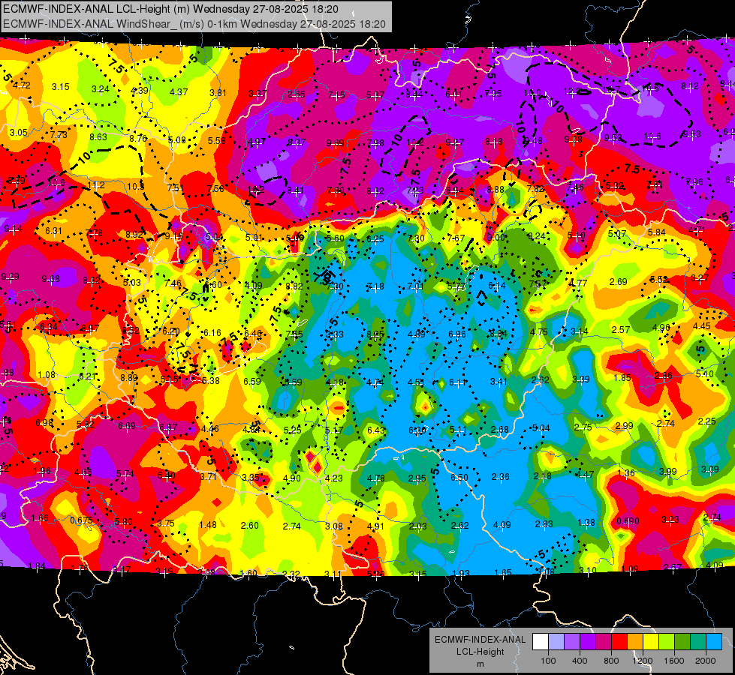Click the map value 6.25

[x=375, y=239]
